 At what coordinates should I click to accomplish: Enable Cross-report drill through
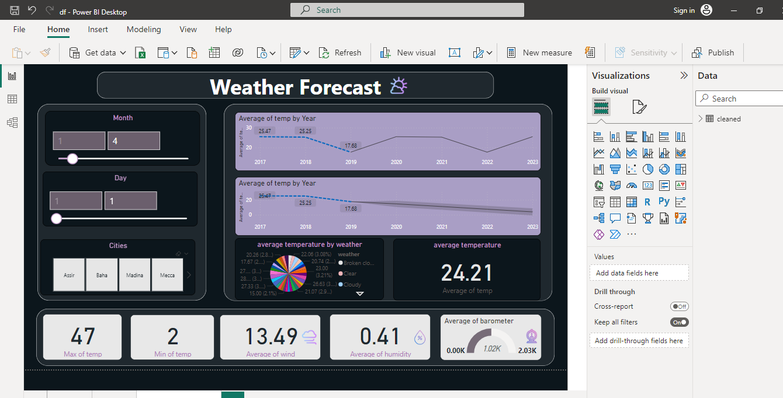tap(679, 306)
